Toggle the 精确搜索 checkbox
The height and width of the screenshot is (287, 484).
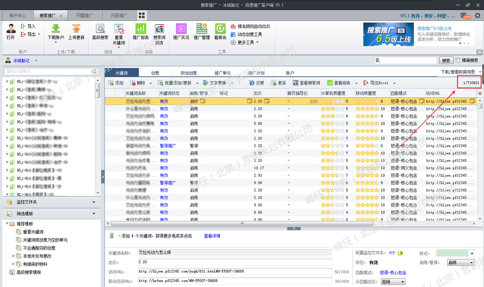tap(458, 60)
